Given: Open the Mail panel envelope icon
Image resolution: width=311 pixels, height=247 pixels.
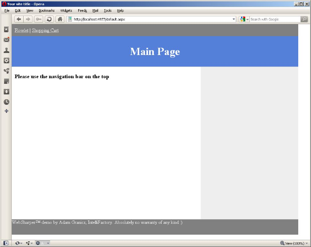Looking at the screenshot, I should tap(6, 40).
